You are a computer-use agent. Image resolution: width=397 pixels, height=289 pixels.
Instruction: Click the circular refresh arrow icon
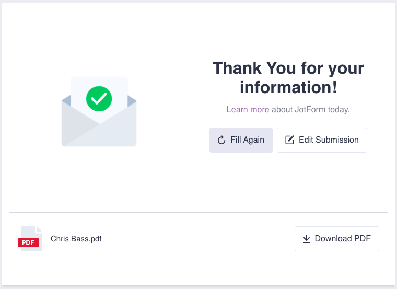(x=221, y=140)
